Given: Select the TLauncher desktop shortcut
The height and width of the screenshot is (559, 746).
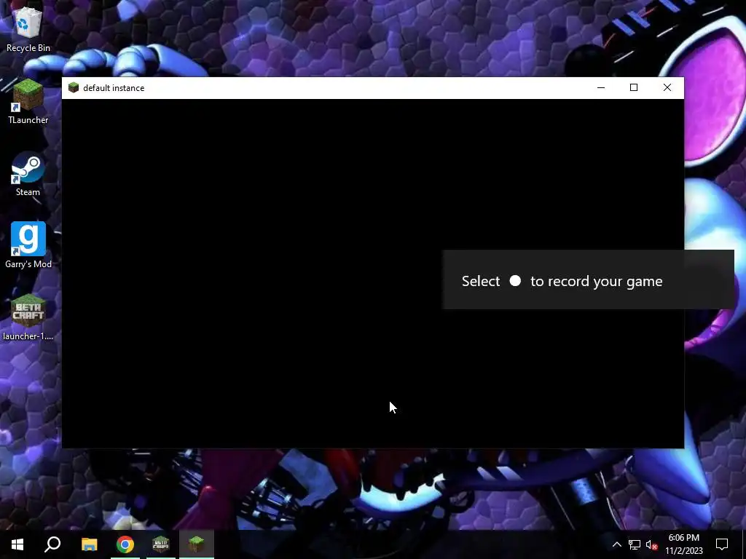Looking at the screenshot, I should (x=28, y=101).
